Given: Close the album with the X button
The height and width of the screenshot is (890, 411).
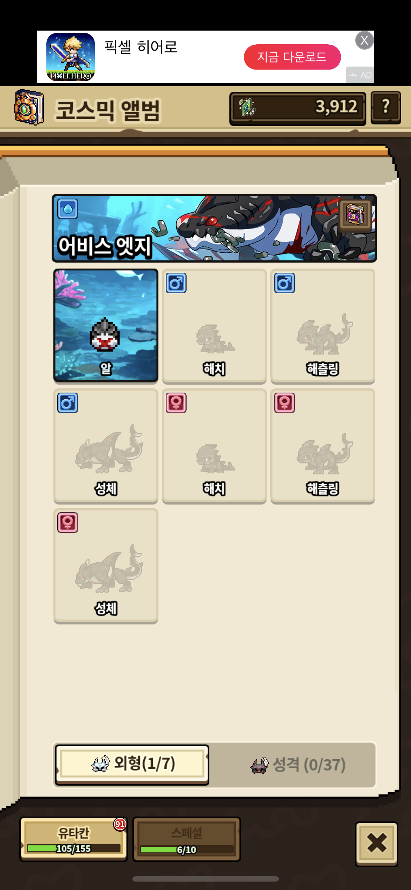Looking at the screenshot, I should tap(377, 843).
